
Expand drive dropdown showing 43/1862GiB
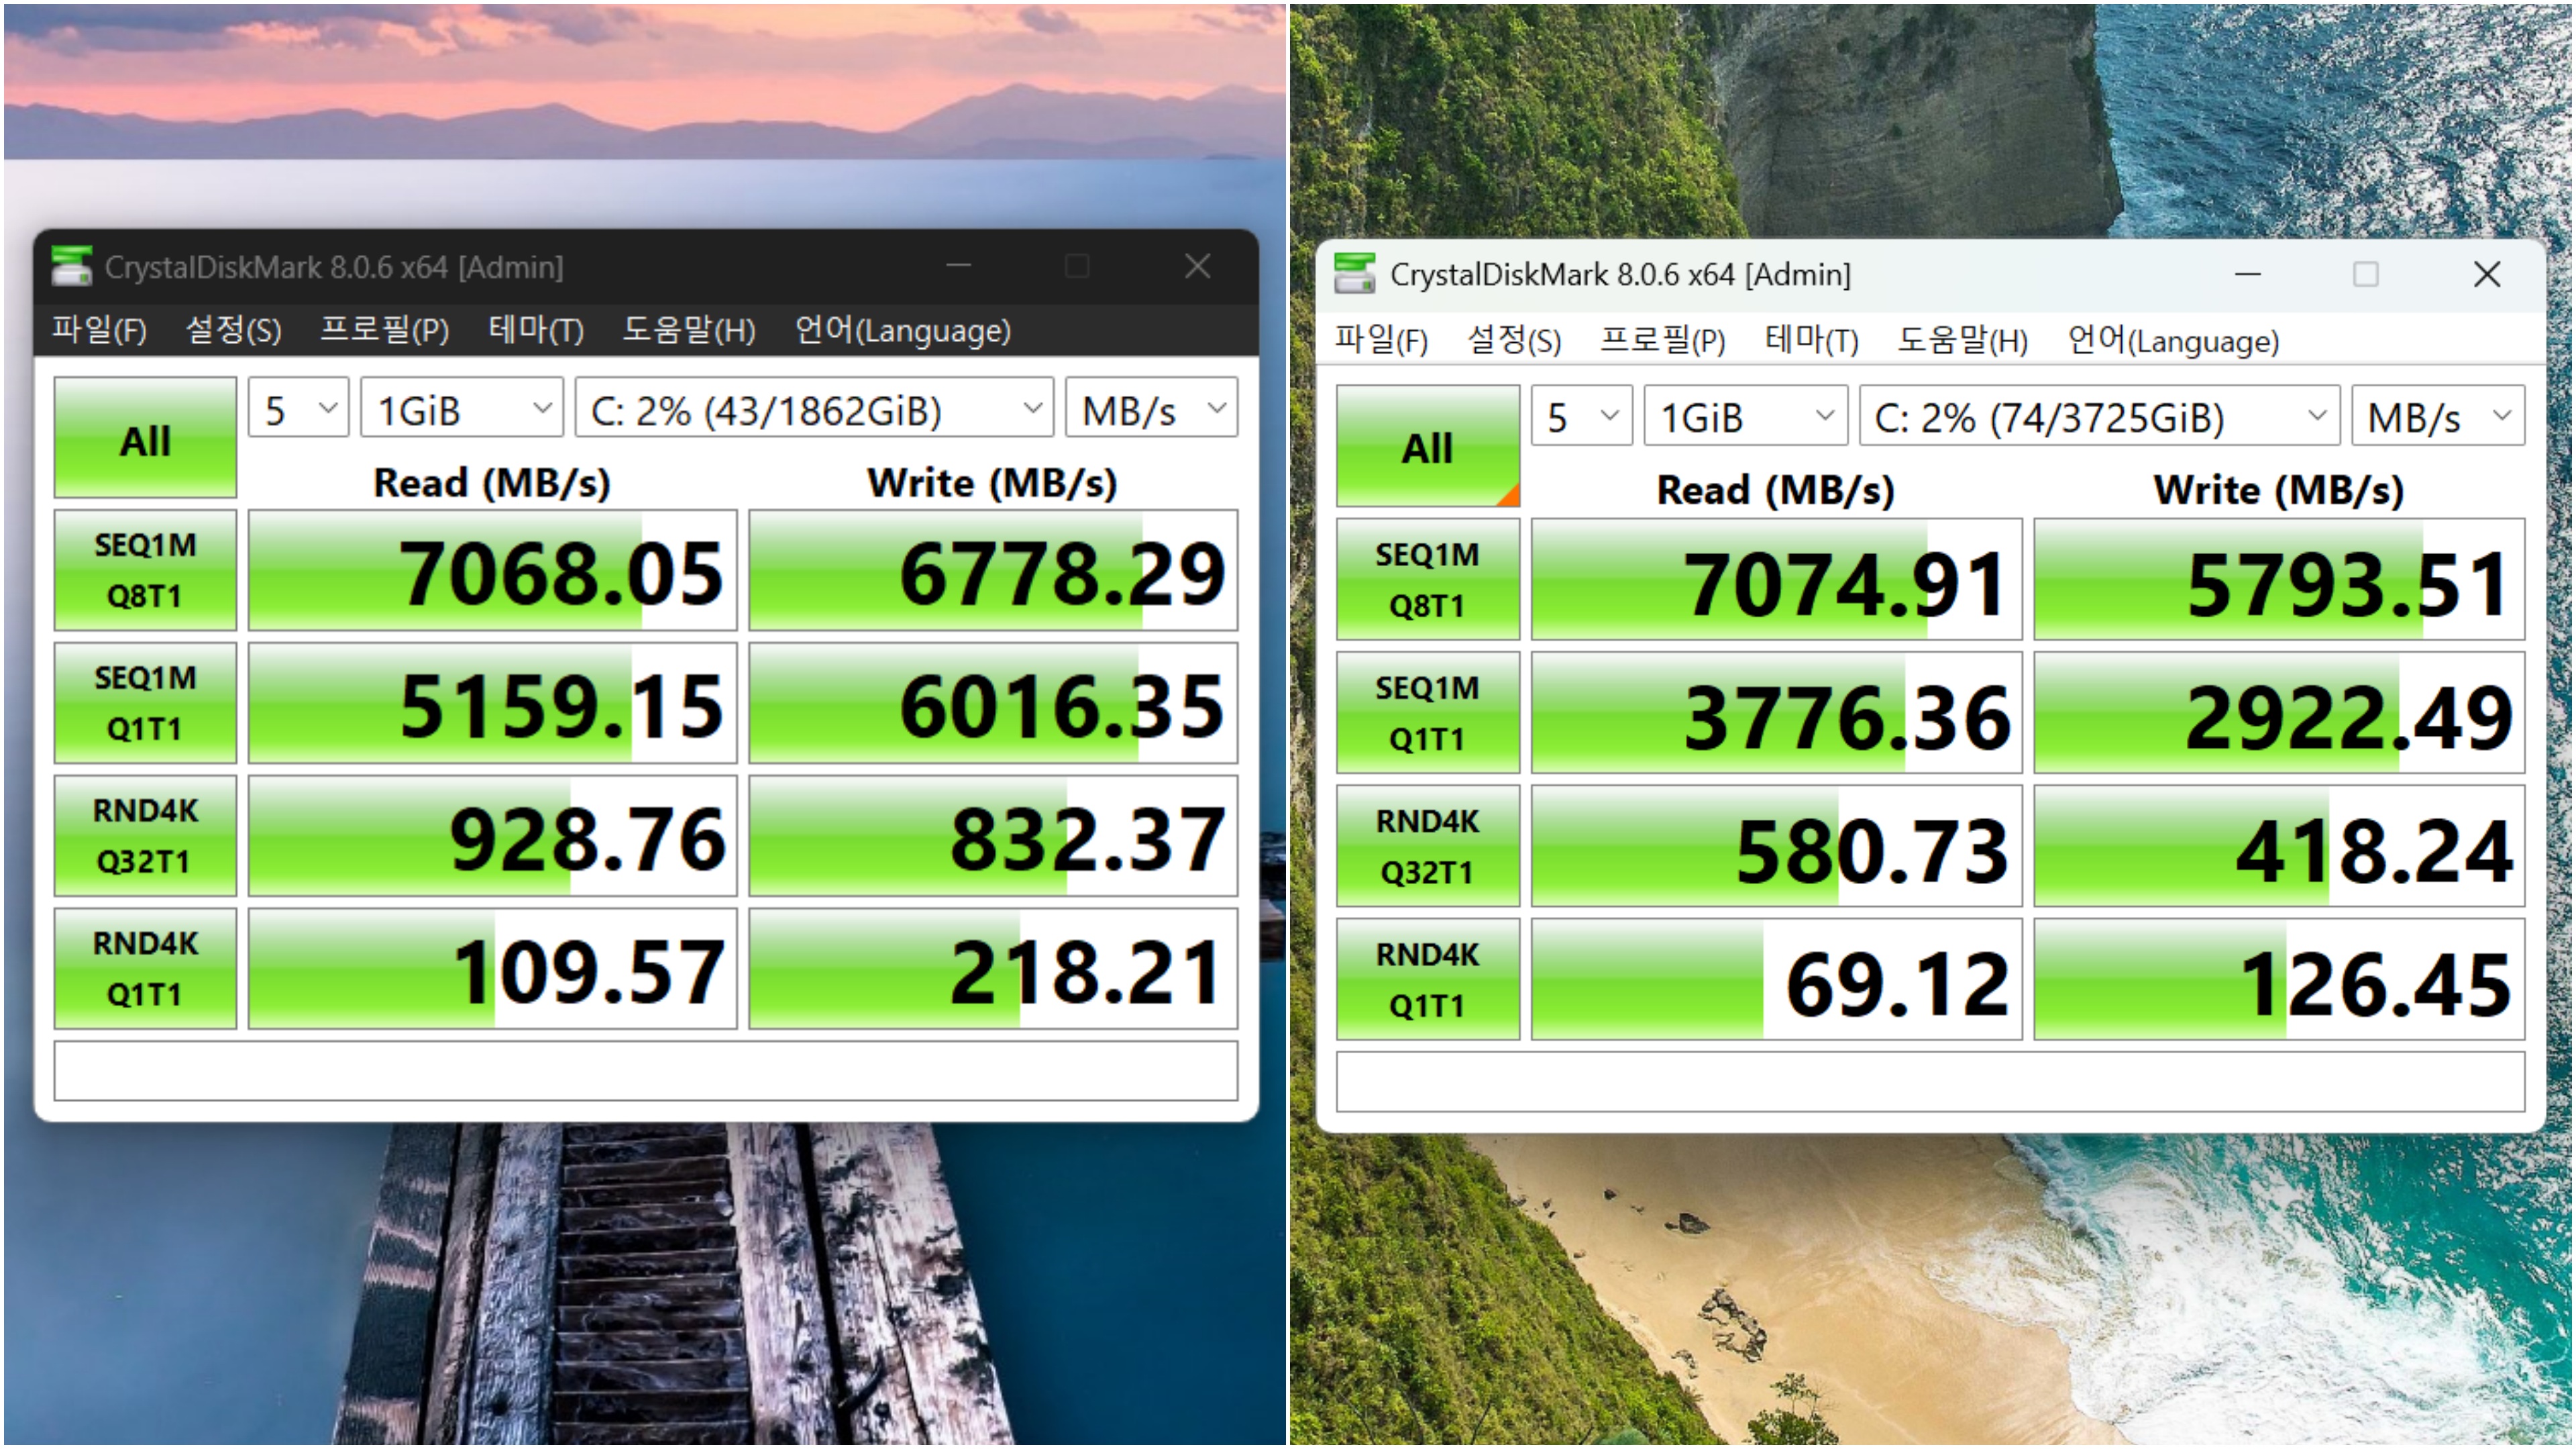[x=814, y=408]
